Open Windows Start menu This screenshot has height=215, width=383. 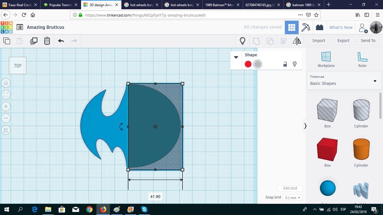point(6,209)
